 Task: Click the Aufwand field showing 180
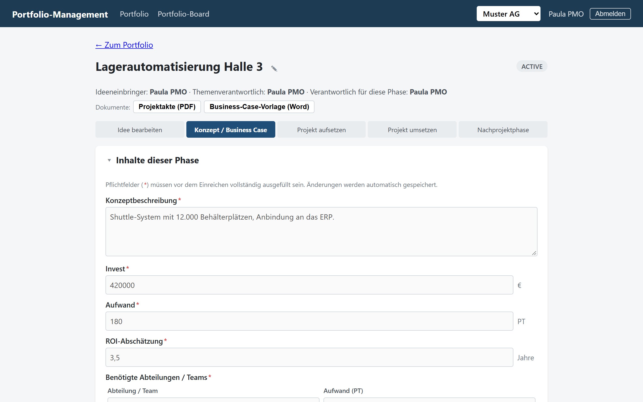pos(309,321)
